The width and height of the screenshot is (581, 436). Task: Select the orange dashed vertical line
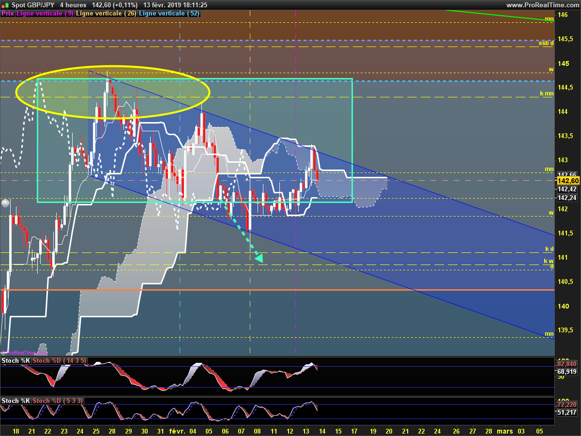pyautogui.click(x=250, y=184)
